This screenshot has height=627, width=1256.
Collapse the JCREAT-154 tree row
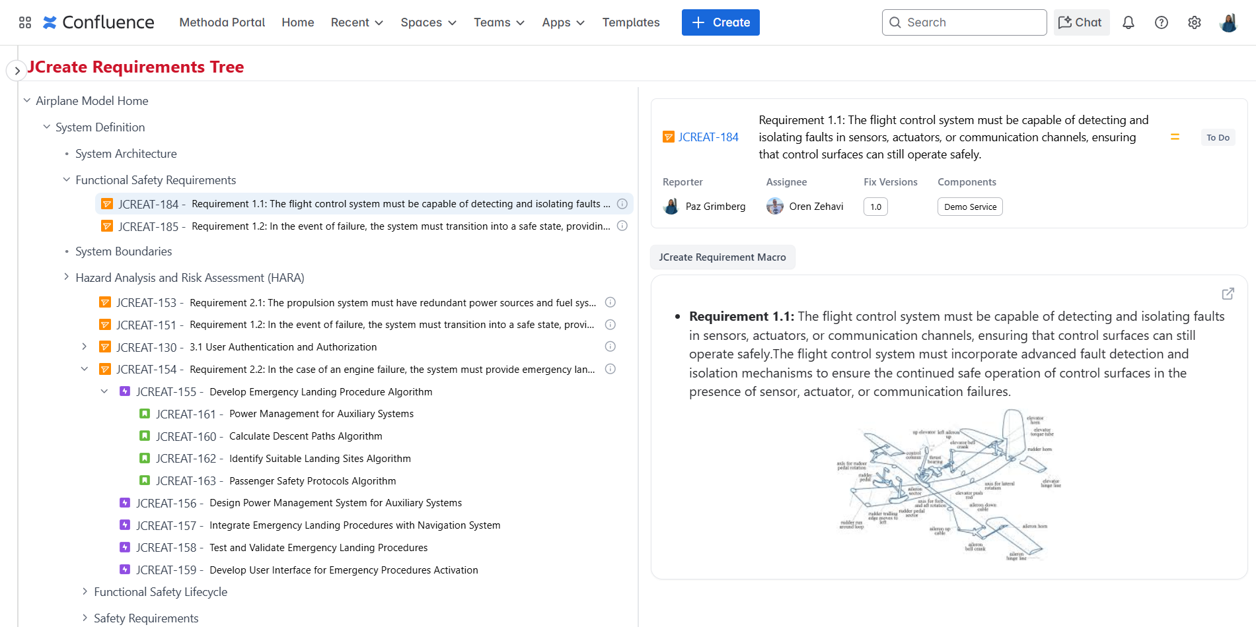pos(84,369)
